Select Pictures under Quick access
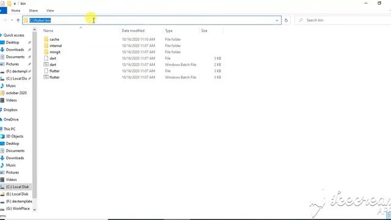The image size is (391, 220). pos(12,64)
